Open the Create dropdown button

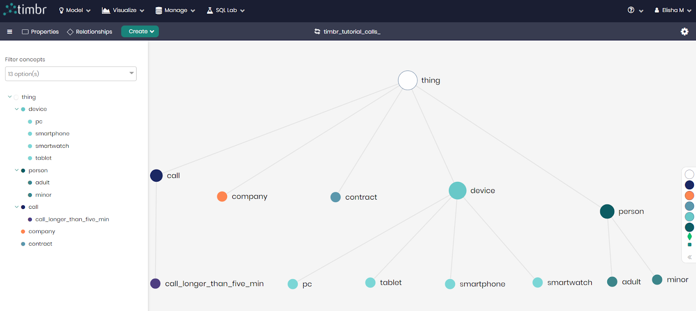140,31
